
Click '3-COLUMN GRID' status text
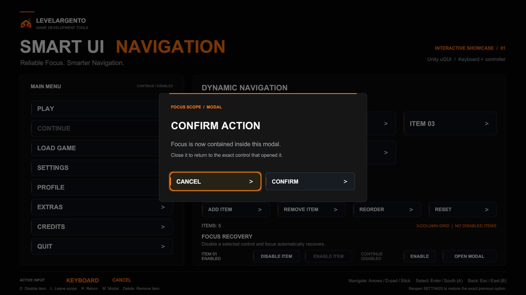pyautogui.click(x=433, y=226)
